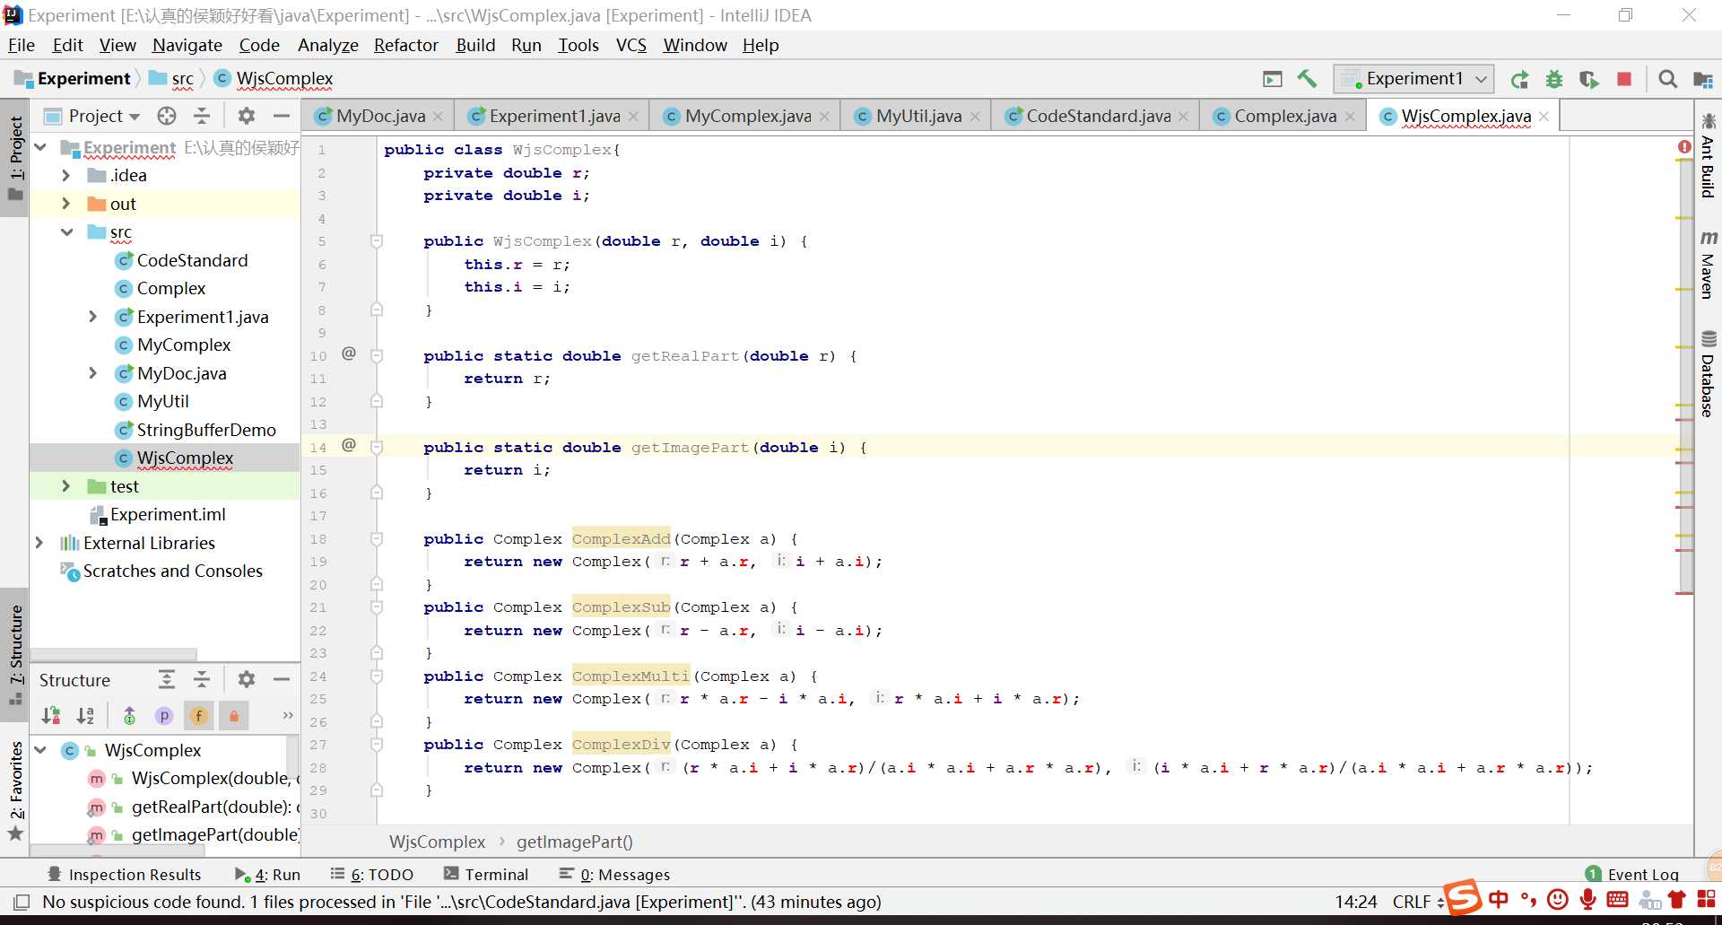Click the recursive call gutter icon on line 10

coord(349,353)
